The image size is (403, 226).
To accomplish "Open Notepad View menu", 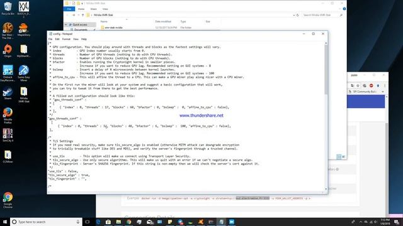I will [76, 39].
